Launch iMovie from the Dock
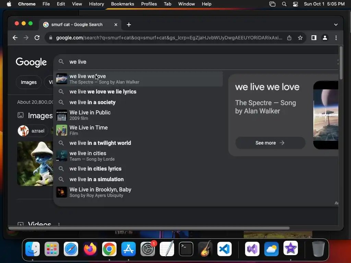The height and width of the screenshot is (263, 351). point(291,248)
